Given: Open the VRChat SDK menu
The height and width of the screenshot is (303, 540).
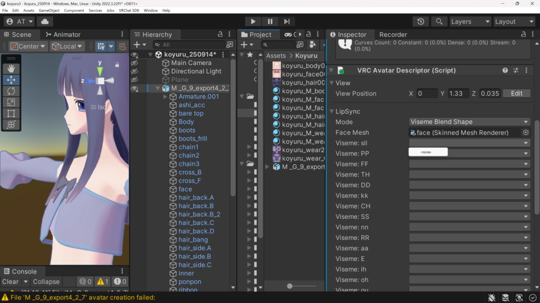Looking at the screenshot, I should pyautogui.click(x=129, y=11).
